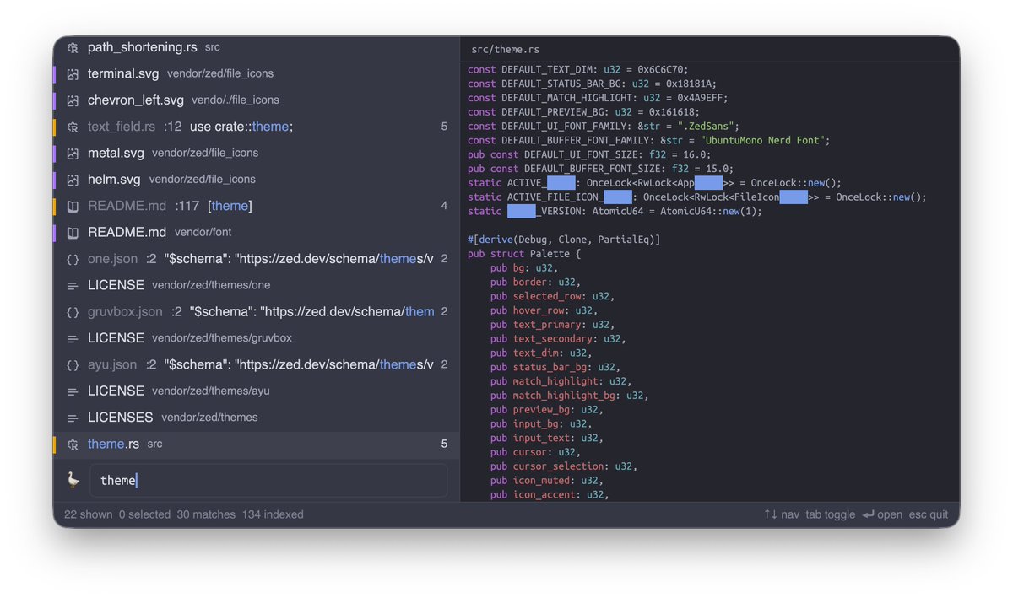Select the terminal.svg result
1013x598 pixels.
pyautogui.click(x=257, y=73)
